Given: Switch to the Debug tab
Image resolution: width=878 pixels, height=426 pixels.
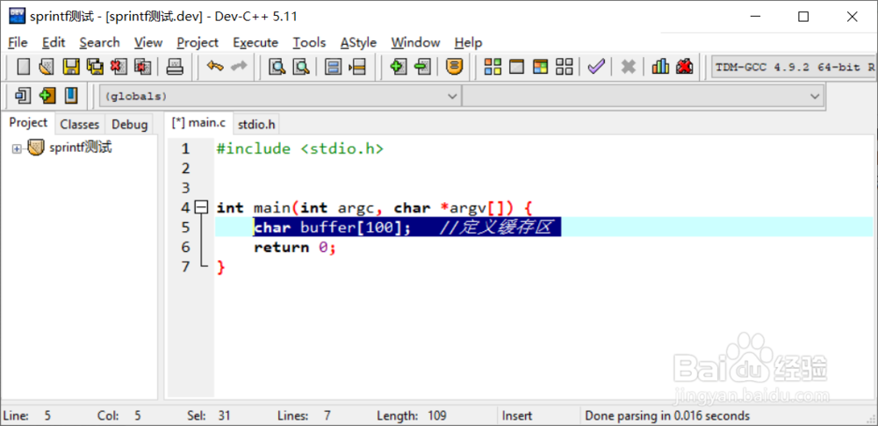Looking at the screenshot, I should 129,125.
